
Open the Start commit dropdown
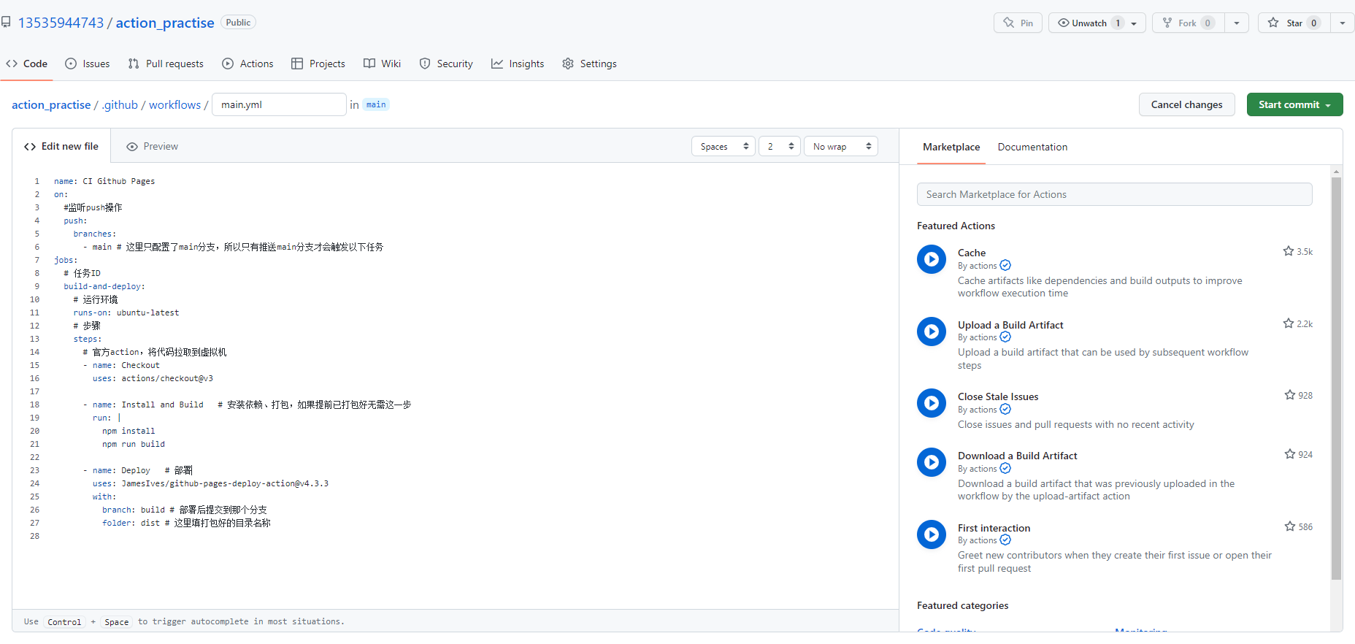1294,104
